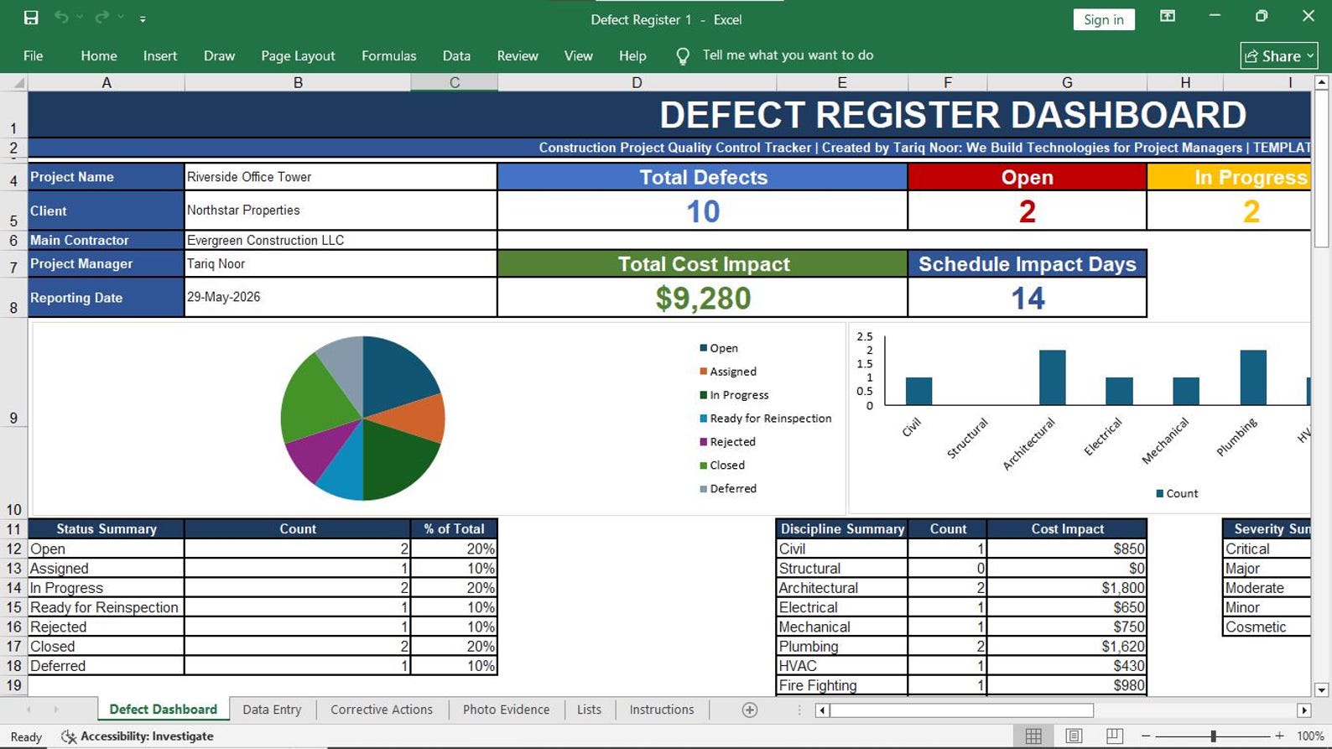This screenshot has height=749, width=1332.
Task: Click horizontal scrollbar left arrow
Action: pos(822,710)
